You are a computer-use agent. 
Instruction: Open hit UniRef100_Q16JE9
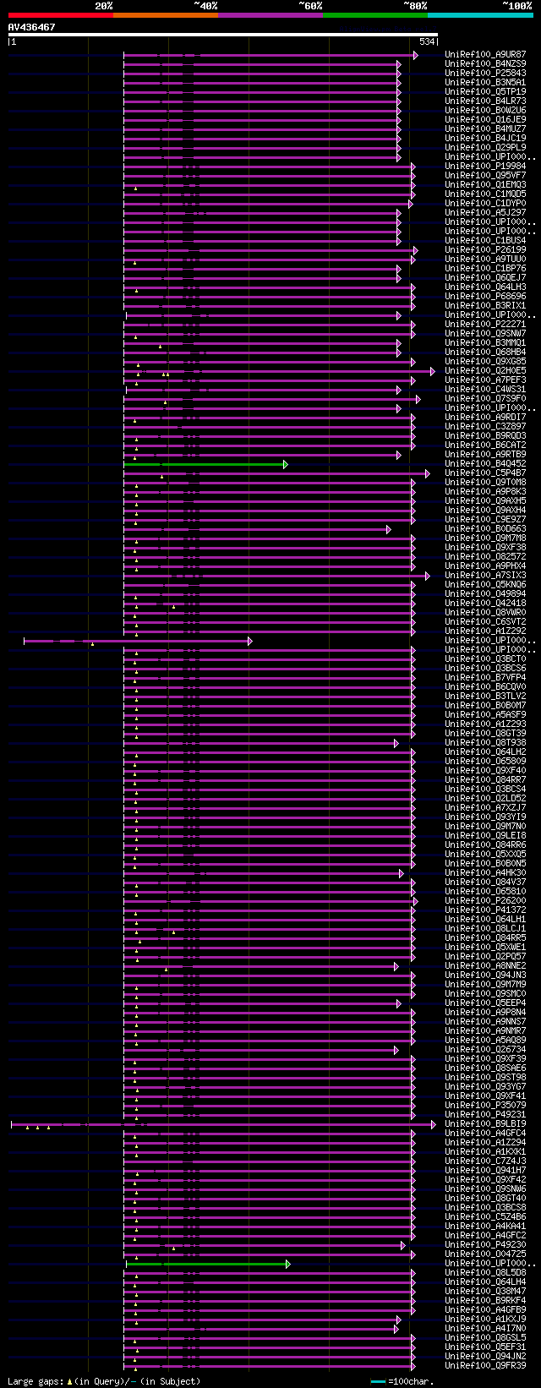pyautogui.click(x=485, y=120)
